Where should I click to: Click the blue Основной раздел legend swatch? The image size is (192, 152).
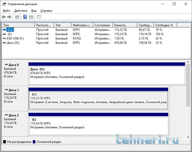(34, 142)
